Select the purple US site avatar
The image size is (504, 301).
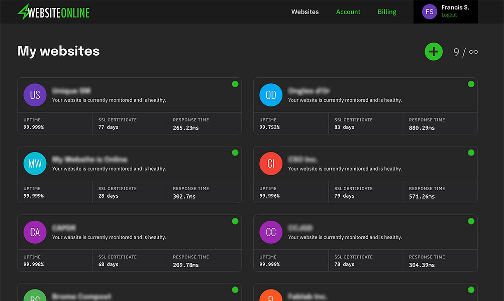tap(35, 95)
